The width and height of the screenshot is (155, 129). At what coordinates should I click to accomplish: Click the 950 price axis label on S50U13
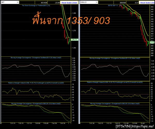(152, 9)
